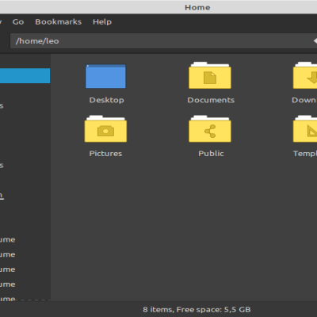
Task: Click the /home/leo location field
Action: tap(163, 41)
